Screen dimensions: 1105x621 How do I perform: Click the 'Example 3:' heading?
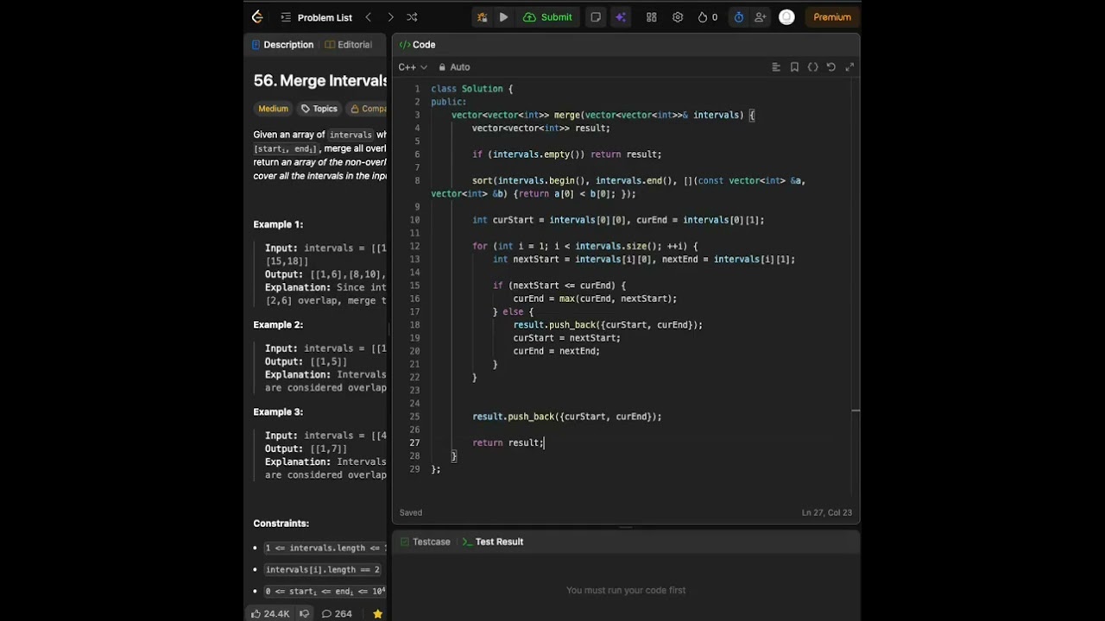[278, 412]
